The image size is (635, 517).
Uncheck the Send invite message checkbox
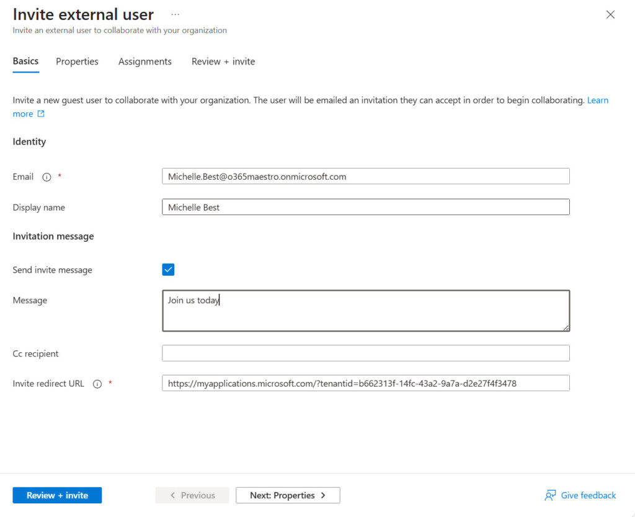pos(168,270)
